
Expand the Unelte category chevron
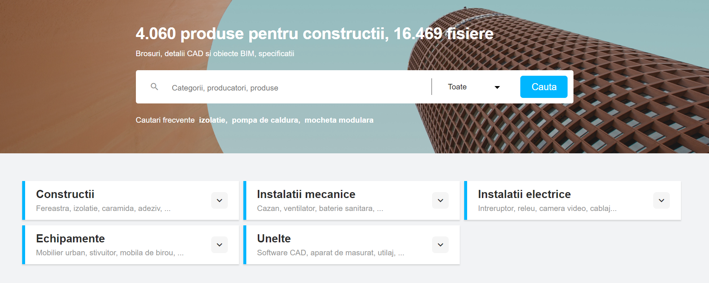440,245
